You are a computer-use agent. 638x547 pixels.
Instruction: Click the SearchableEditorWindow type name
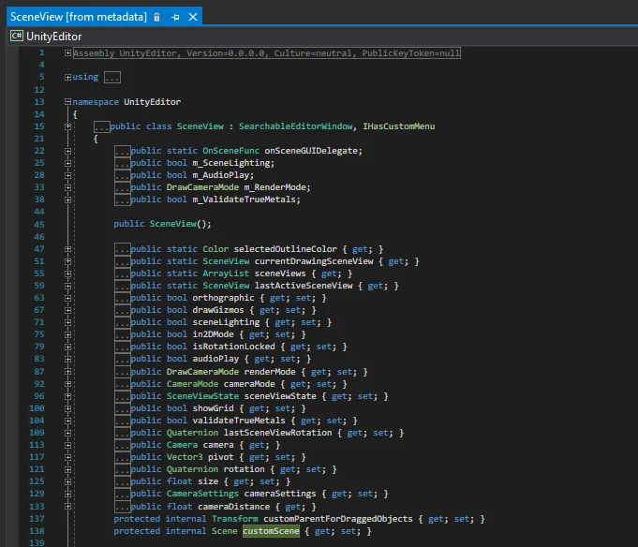coord(295,126)
